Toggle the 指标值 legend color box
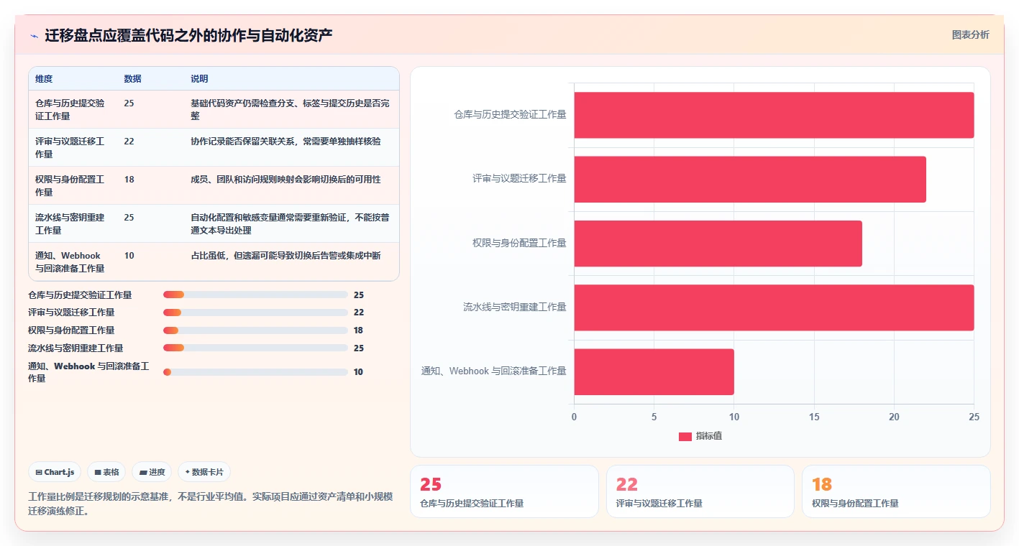The width and height of the screenshot is (1019, 546). pos(685,436)
